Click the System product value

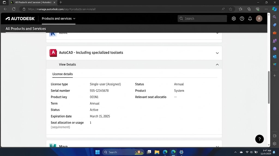(x=179, y=91)
